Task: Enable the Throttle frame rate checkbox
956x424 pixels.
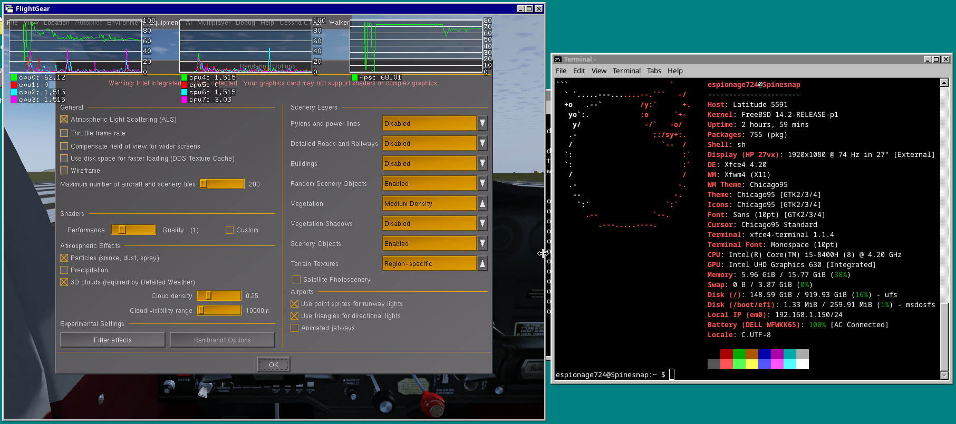Action: point(64,133)
